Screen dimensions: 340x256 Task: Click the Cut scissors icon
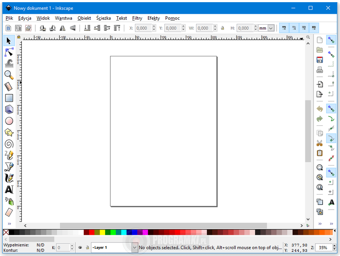pyautogui.click(x=319, y=143)
